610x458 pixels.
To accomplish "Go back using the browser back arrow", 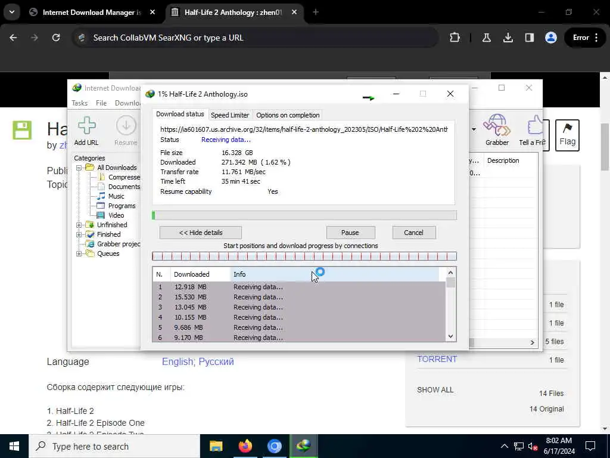I will 13,38.
